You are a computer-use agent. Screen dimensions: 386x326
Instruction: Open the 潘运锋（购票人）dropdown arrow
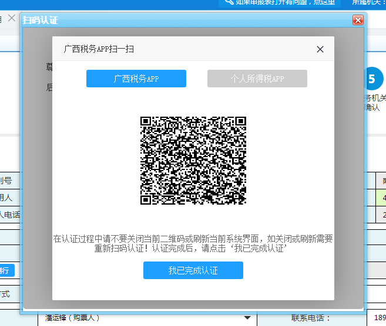pos(247,318)
